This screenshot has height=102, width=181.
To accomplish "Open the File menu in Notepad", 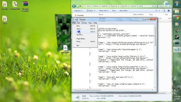I will click(74, 23).
